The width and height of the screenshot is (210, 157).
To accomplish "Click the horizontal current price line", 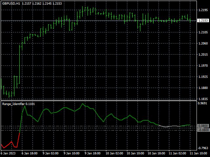I will click(x=99, y=20).
